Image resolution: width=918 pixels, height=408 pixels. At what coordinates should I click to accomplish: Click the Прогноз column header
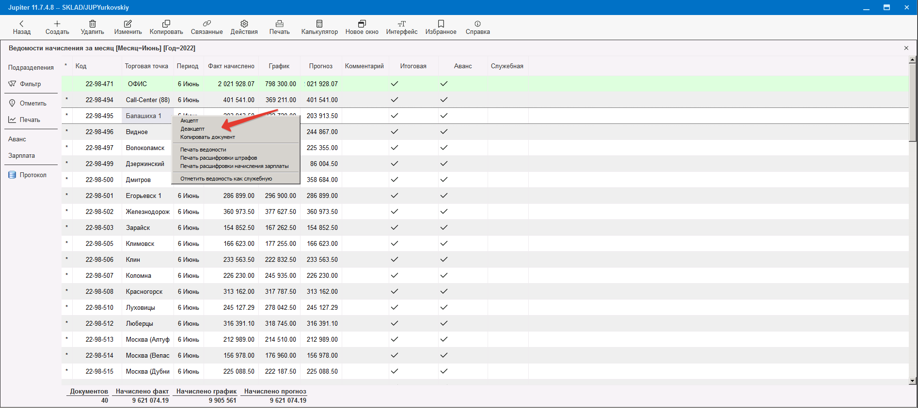321,66
